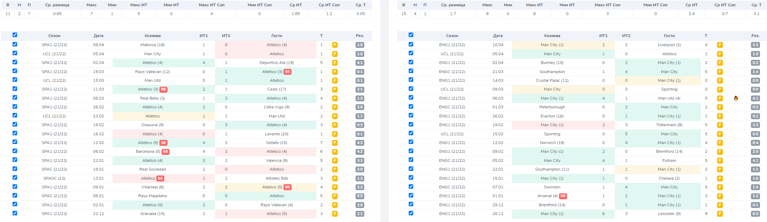This screenshot has width=767, height=222.
Task: Open the 4:3 result badge for Getafe (15) match
Action: tap(360, 143)
